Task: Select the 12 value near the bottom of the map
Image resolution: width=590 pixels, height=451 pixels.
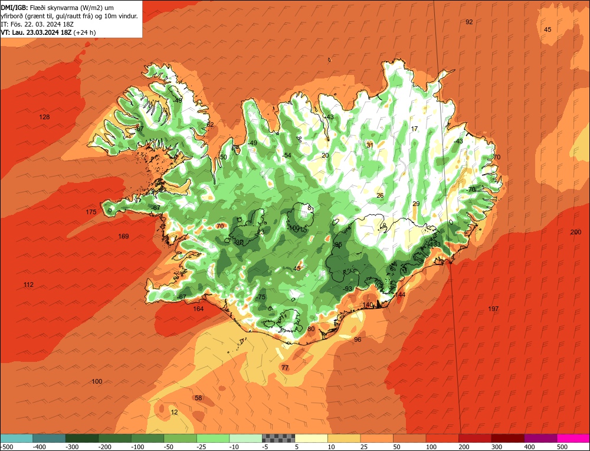Action: [x=174, y=412]
